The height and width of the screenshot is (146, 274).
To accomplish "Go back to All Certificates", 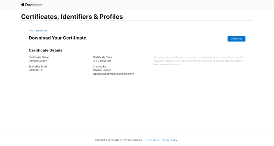I will click(x=38, y=30).
